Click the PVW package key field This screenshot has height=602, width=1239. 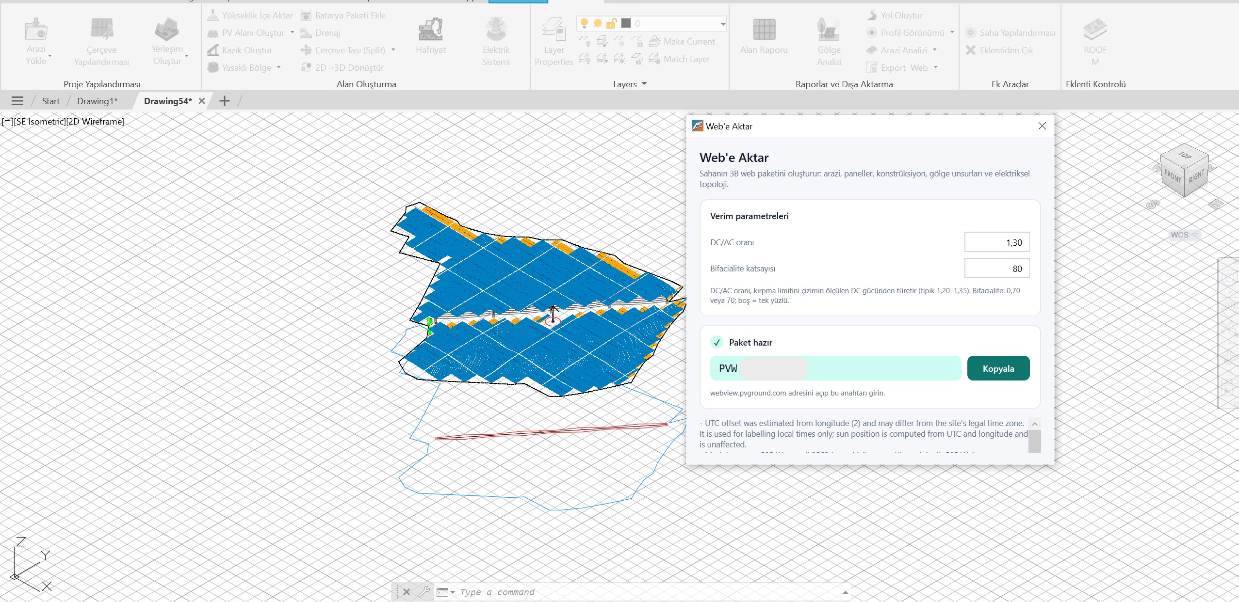[835, 368]
